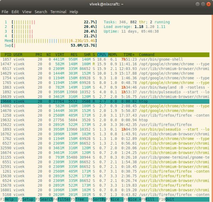Sort by the SHR column header
The image size is (213, 202).
tap(87, 55)
